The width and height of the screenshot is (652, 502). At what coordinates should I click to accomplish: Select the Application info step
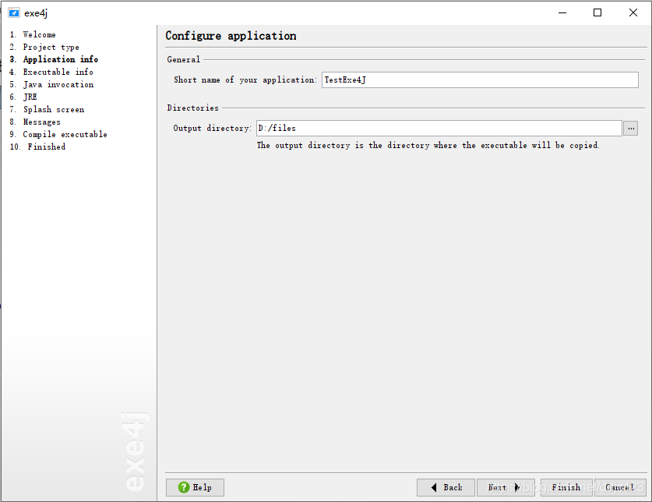click(54, 59)
